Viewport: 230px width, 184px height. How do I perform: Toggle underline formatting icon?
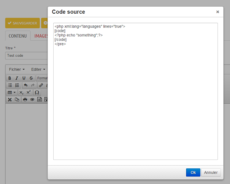pyautogui.click(x=24, y=78)
